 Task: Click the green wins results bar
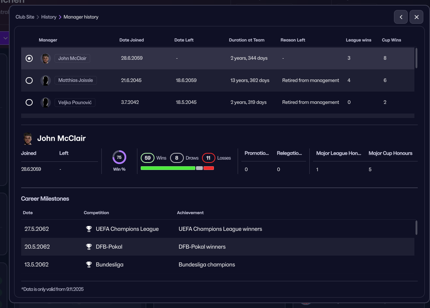(168, 168)
